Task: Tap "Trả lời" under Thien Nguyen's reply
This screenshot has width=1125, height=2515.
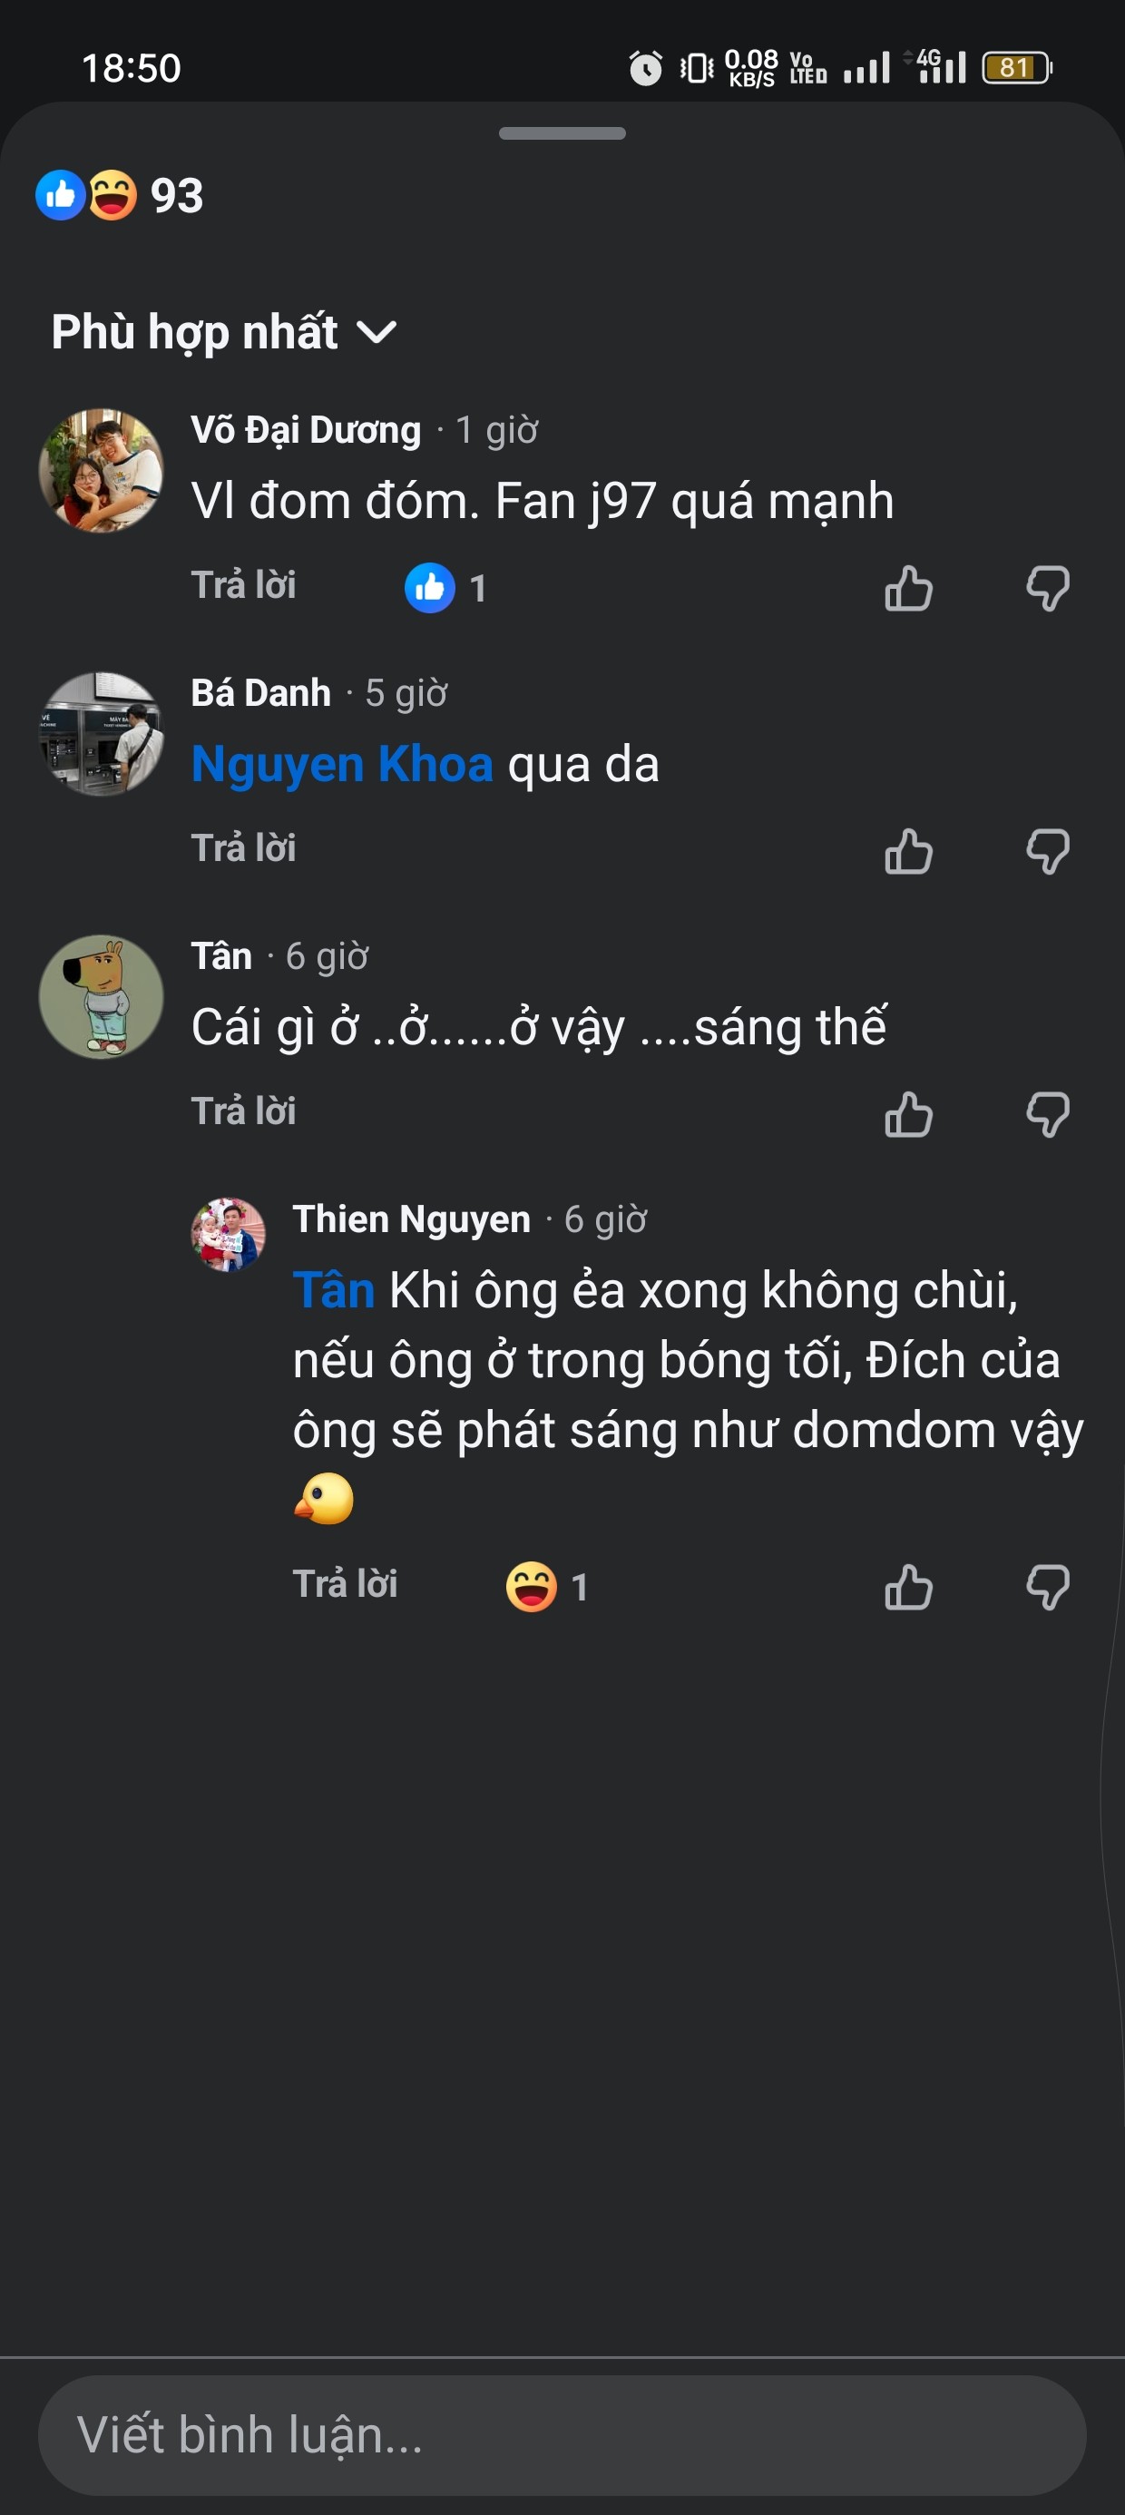Action: pos(345,1583)
